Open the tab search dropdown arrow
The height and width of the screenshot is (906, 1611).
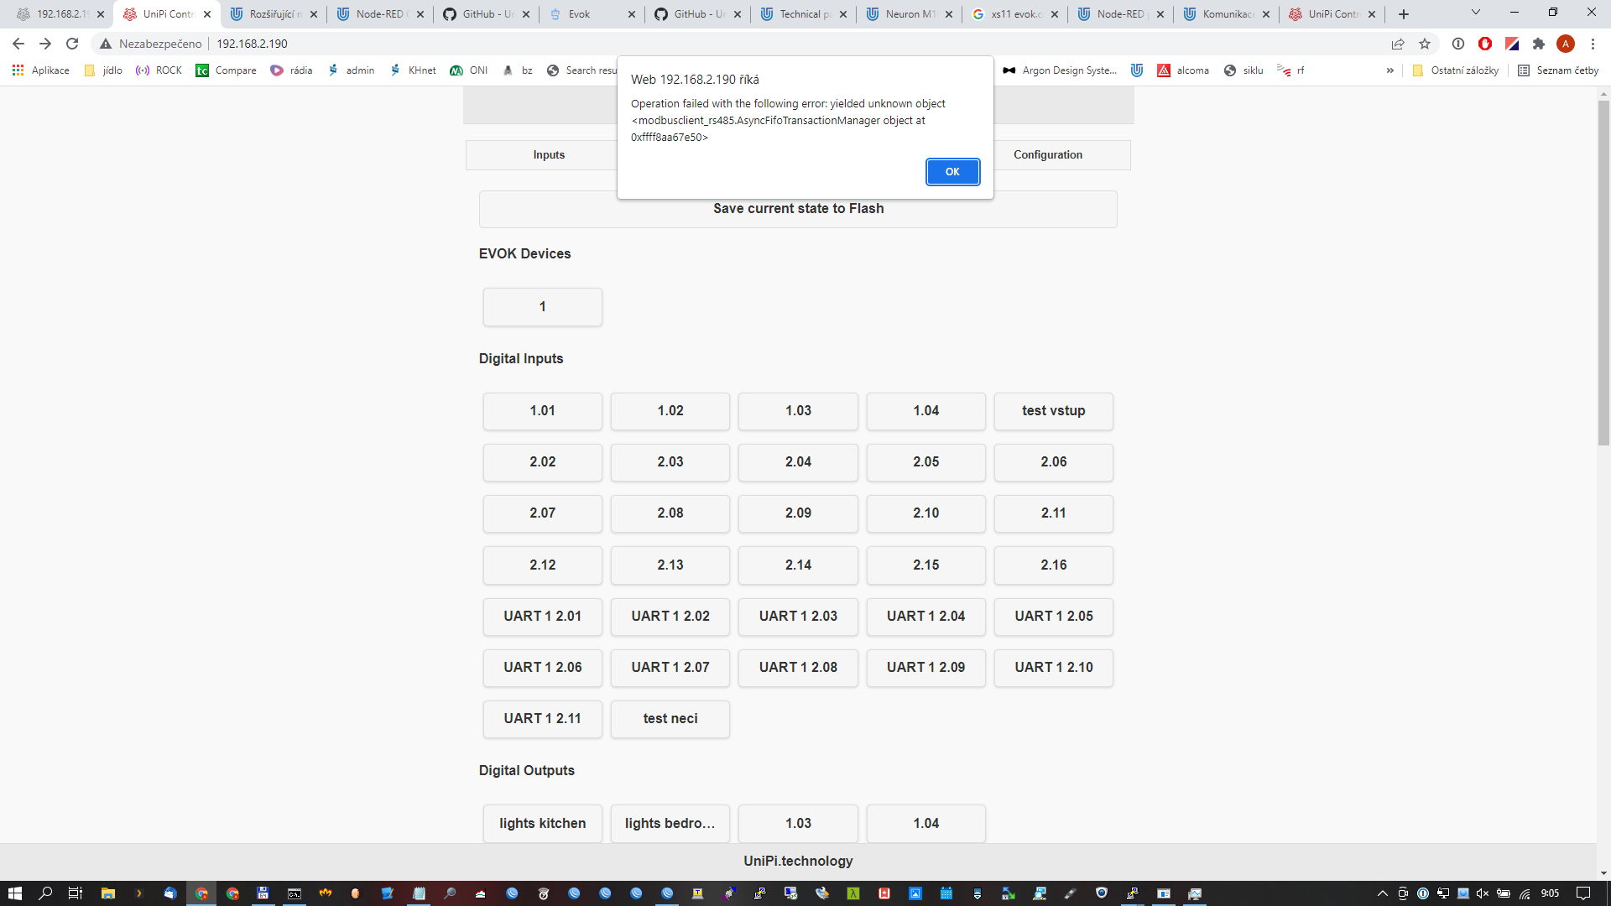tap(1476, 13)
